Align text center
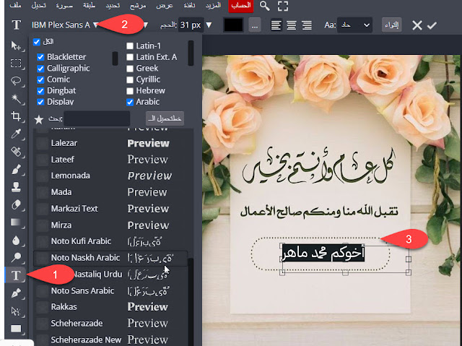 point(292,25)
